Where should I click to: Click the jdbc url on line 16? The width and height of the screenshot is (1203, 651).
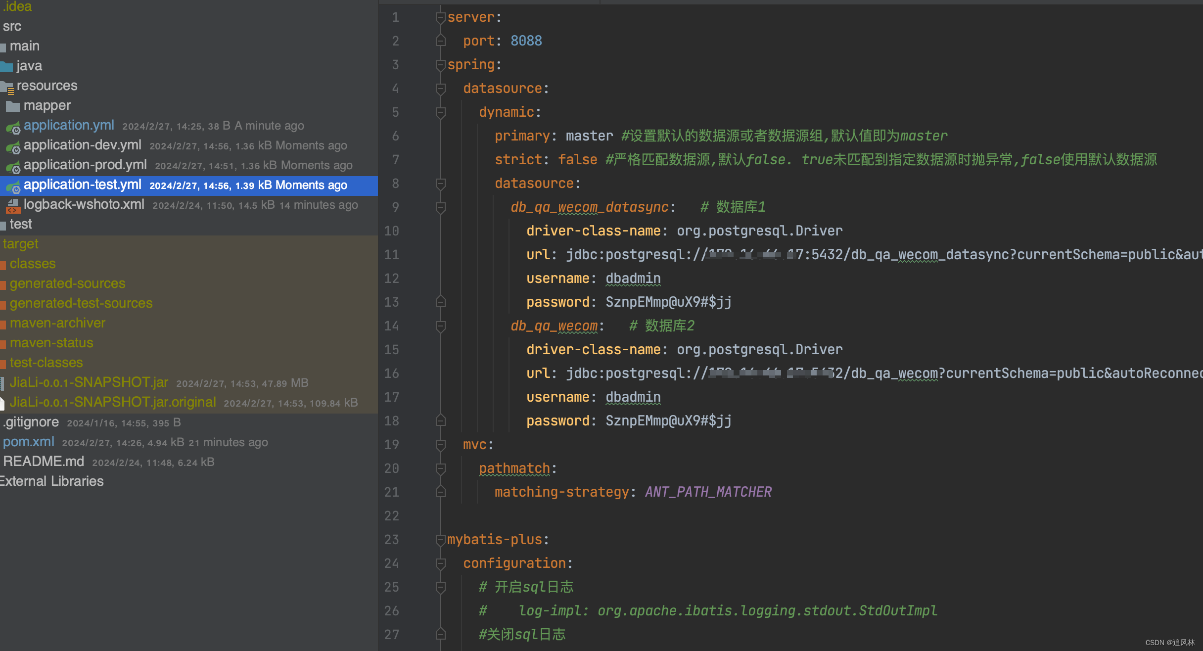point(884,373)
